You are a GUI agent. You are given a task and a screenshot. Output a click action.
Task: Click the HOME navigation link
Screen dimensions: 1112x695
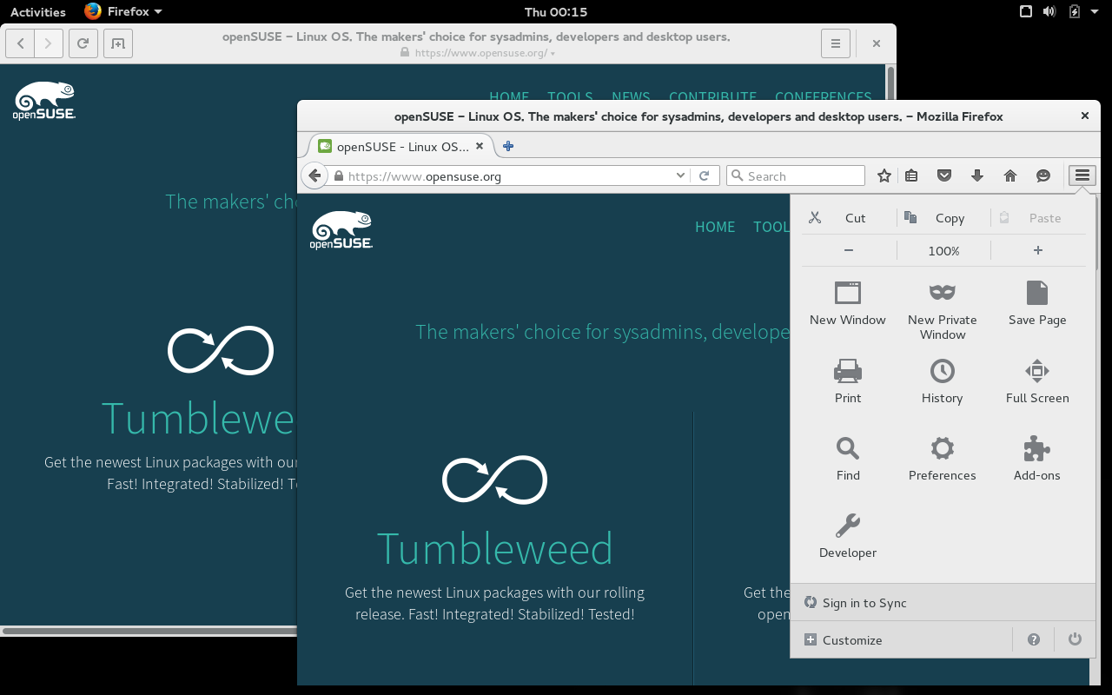tap(714, 227)
